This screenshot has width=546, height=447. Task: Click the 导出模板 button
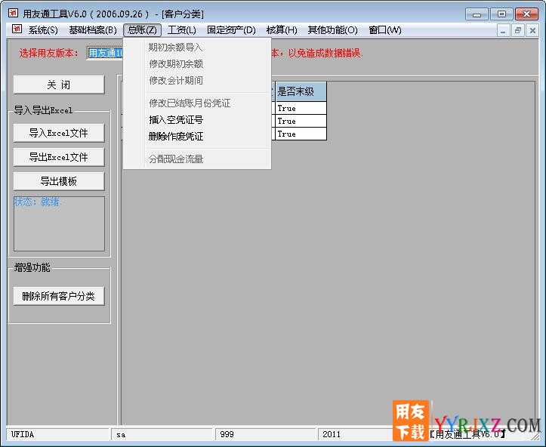coord(59,181)
